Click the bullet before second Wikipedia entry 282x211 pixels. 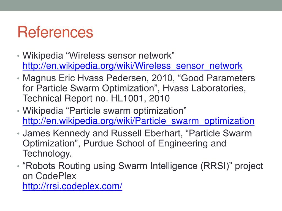18,111
